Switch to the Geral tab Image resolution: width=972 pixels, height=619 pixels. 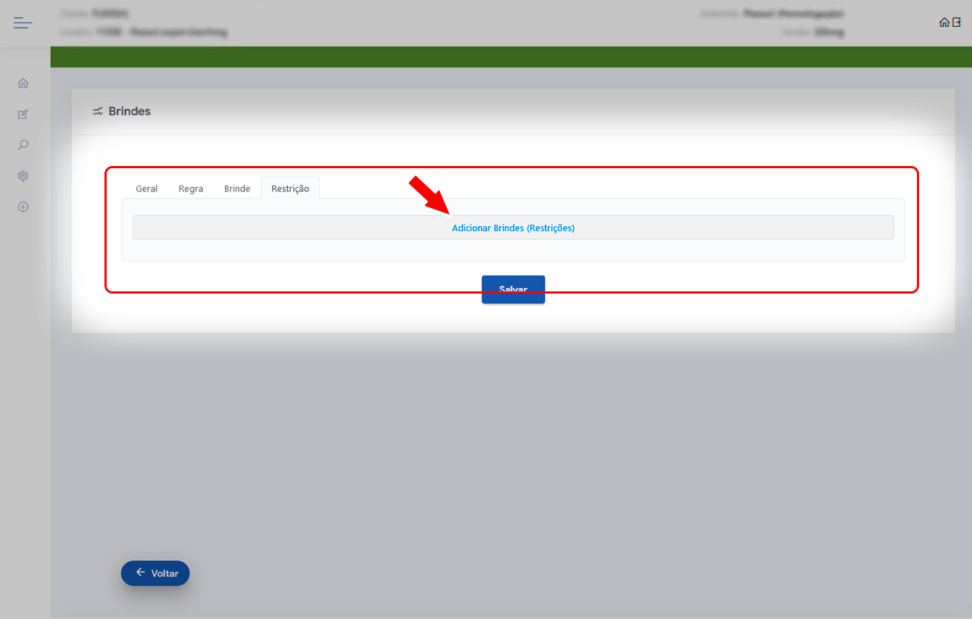click(147, 188)
